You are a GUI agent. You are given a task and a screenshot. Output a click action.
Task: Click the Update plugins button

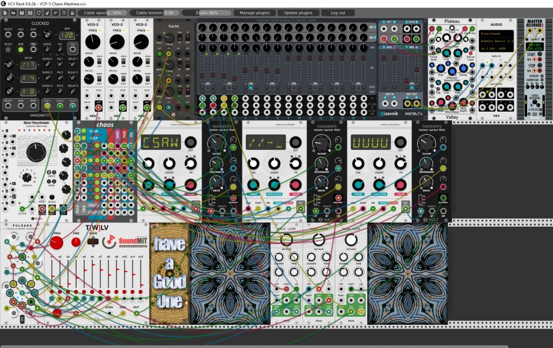[x=298, y=13]
